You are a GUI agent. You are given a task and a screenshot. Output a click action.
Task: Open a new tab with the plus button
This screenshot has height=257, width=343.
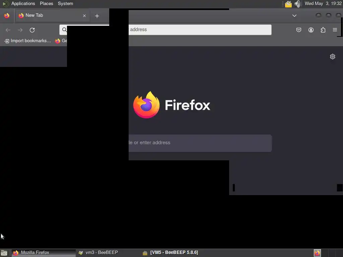pos(97,16)
